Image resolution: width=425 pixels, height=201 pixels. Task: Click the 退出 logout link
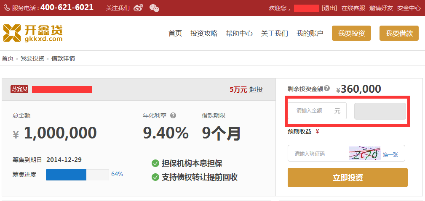pyautogui.click(x=329, y=8)
